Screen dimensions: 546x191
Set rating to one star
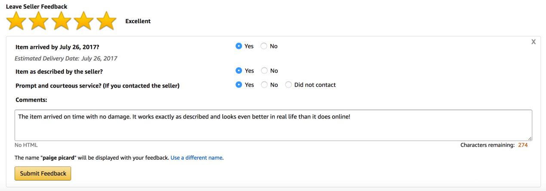[15, 21]
